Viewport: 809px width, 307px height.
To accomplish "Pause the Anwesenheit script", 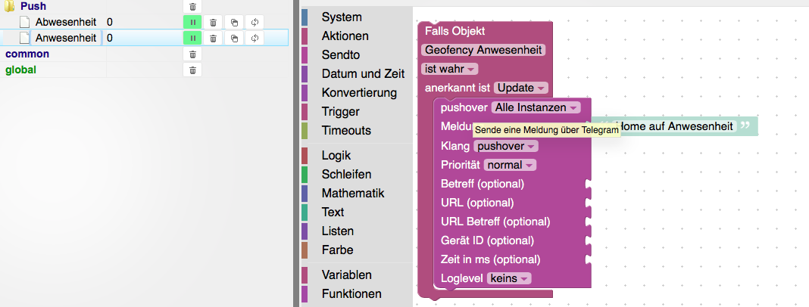I will (x=192, y=38).
